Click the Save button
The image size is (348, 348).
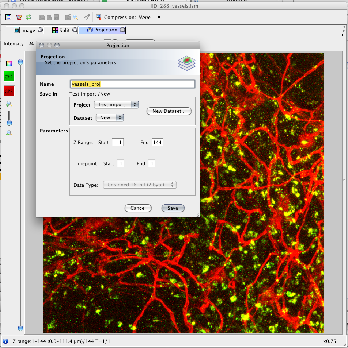tap(173, 208)
